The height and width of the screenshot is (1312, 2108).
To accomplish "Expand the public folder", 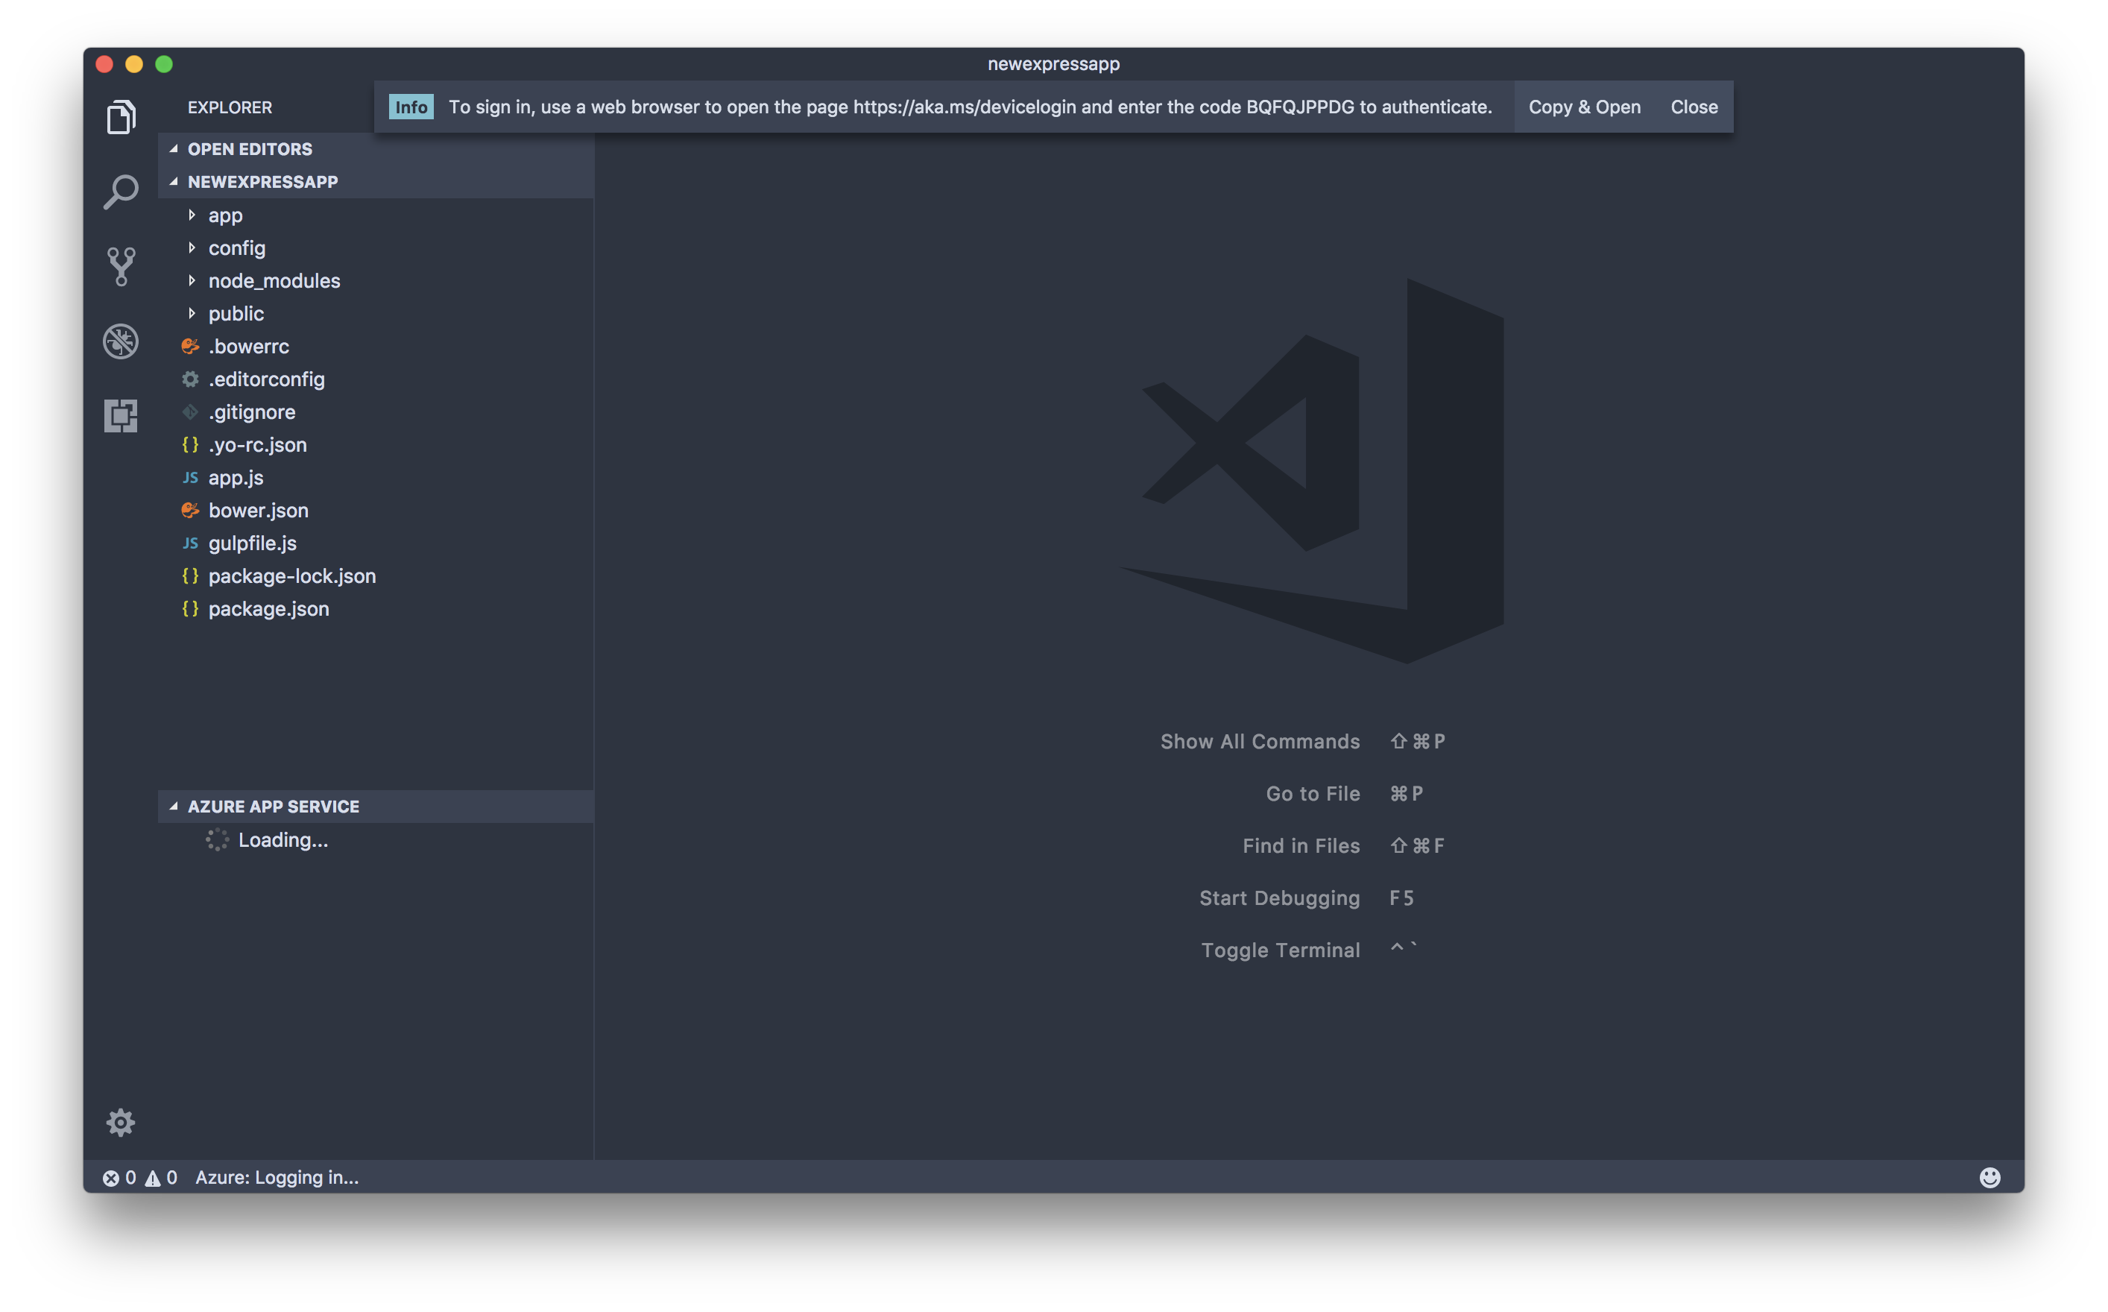I will [192, 313].
